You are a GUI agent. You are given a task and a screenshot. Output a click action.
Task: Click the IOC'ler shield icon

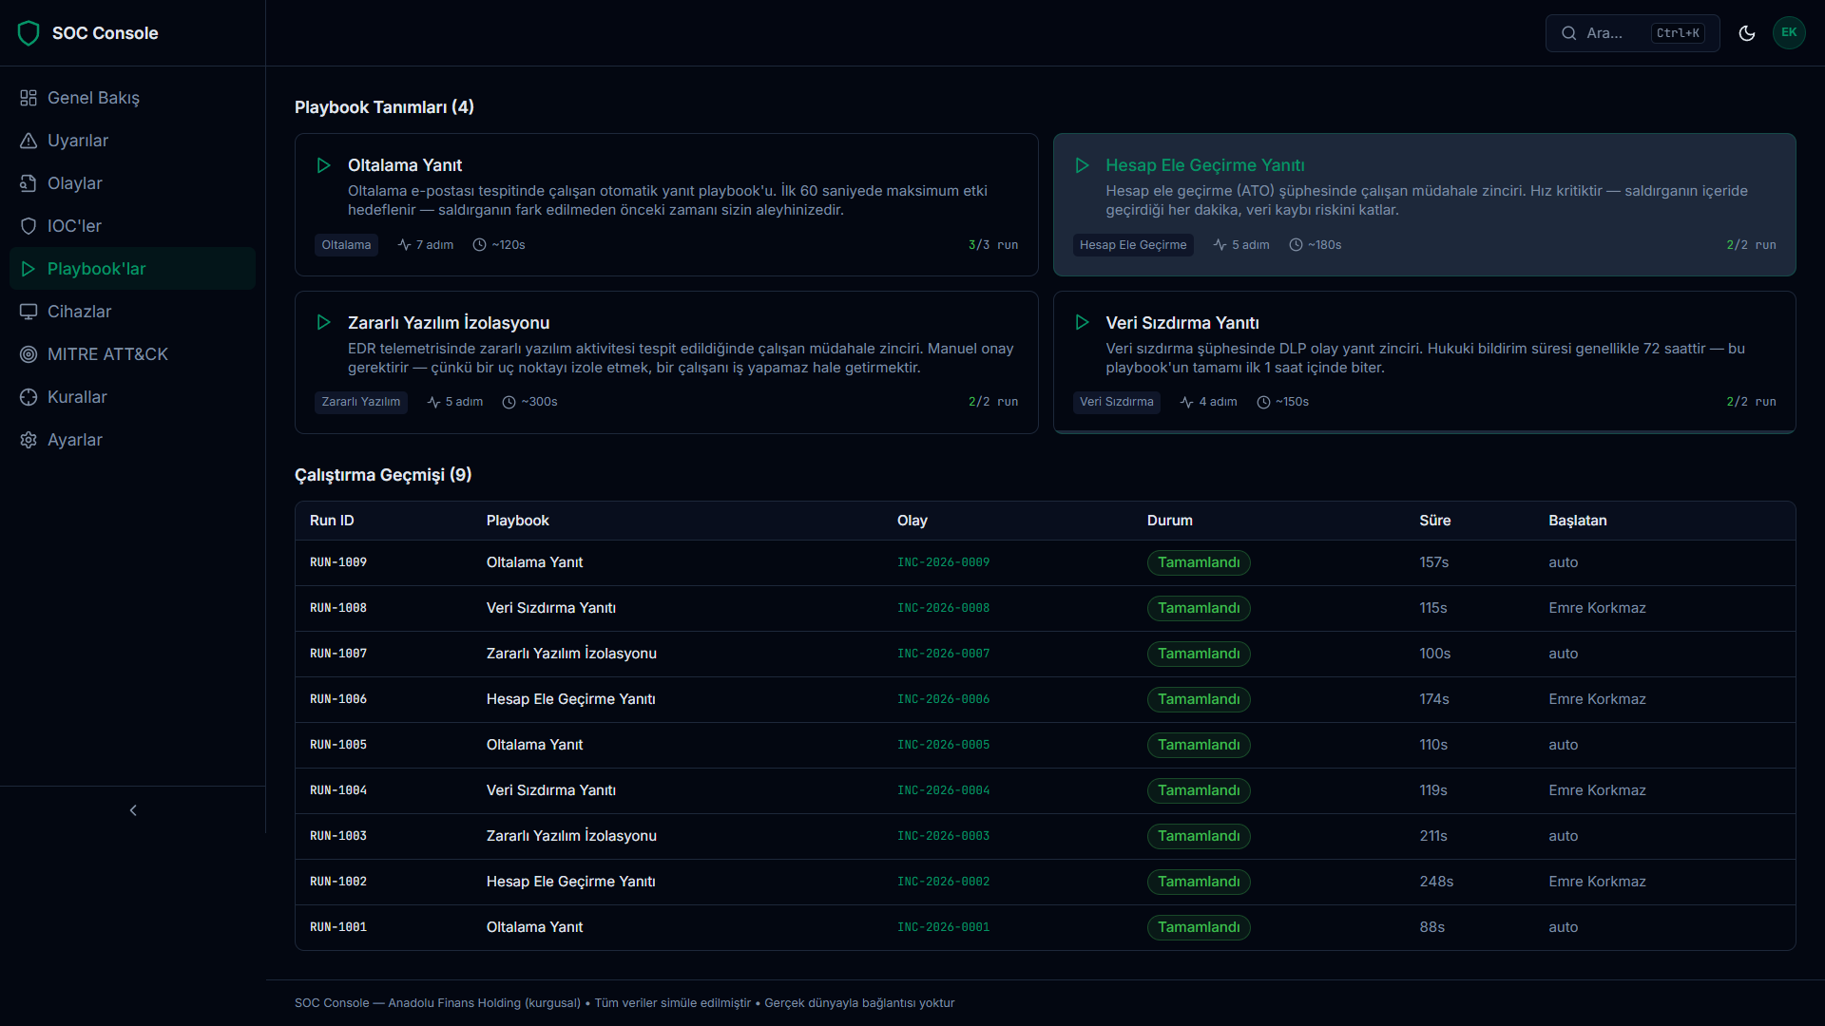[29, 226]
